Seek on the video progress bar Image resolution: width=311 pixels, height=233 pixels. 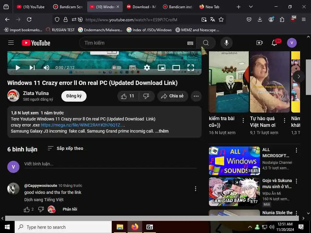click(x=104, y=60)
